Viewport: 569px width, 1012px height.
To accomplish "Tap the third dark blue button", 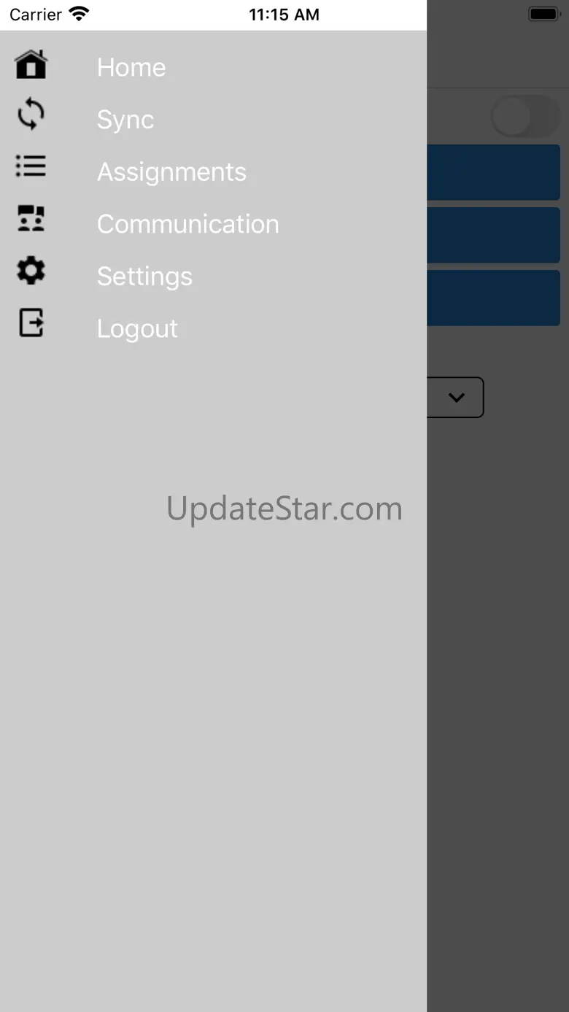I will pos(494,298).
